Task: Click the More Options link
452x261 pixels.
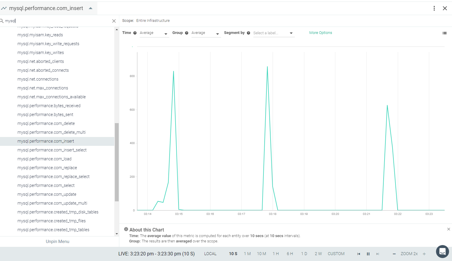Action: coord(321,33)
